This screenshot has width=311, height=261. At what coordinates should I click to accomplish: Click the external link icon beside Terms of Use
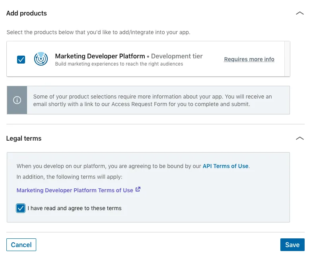click(138, 189)
